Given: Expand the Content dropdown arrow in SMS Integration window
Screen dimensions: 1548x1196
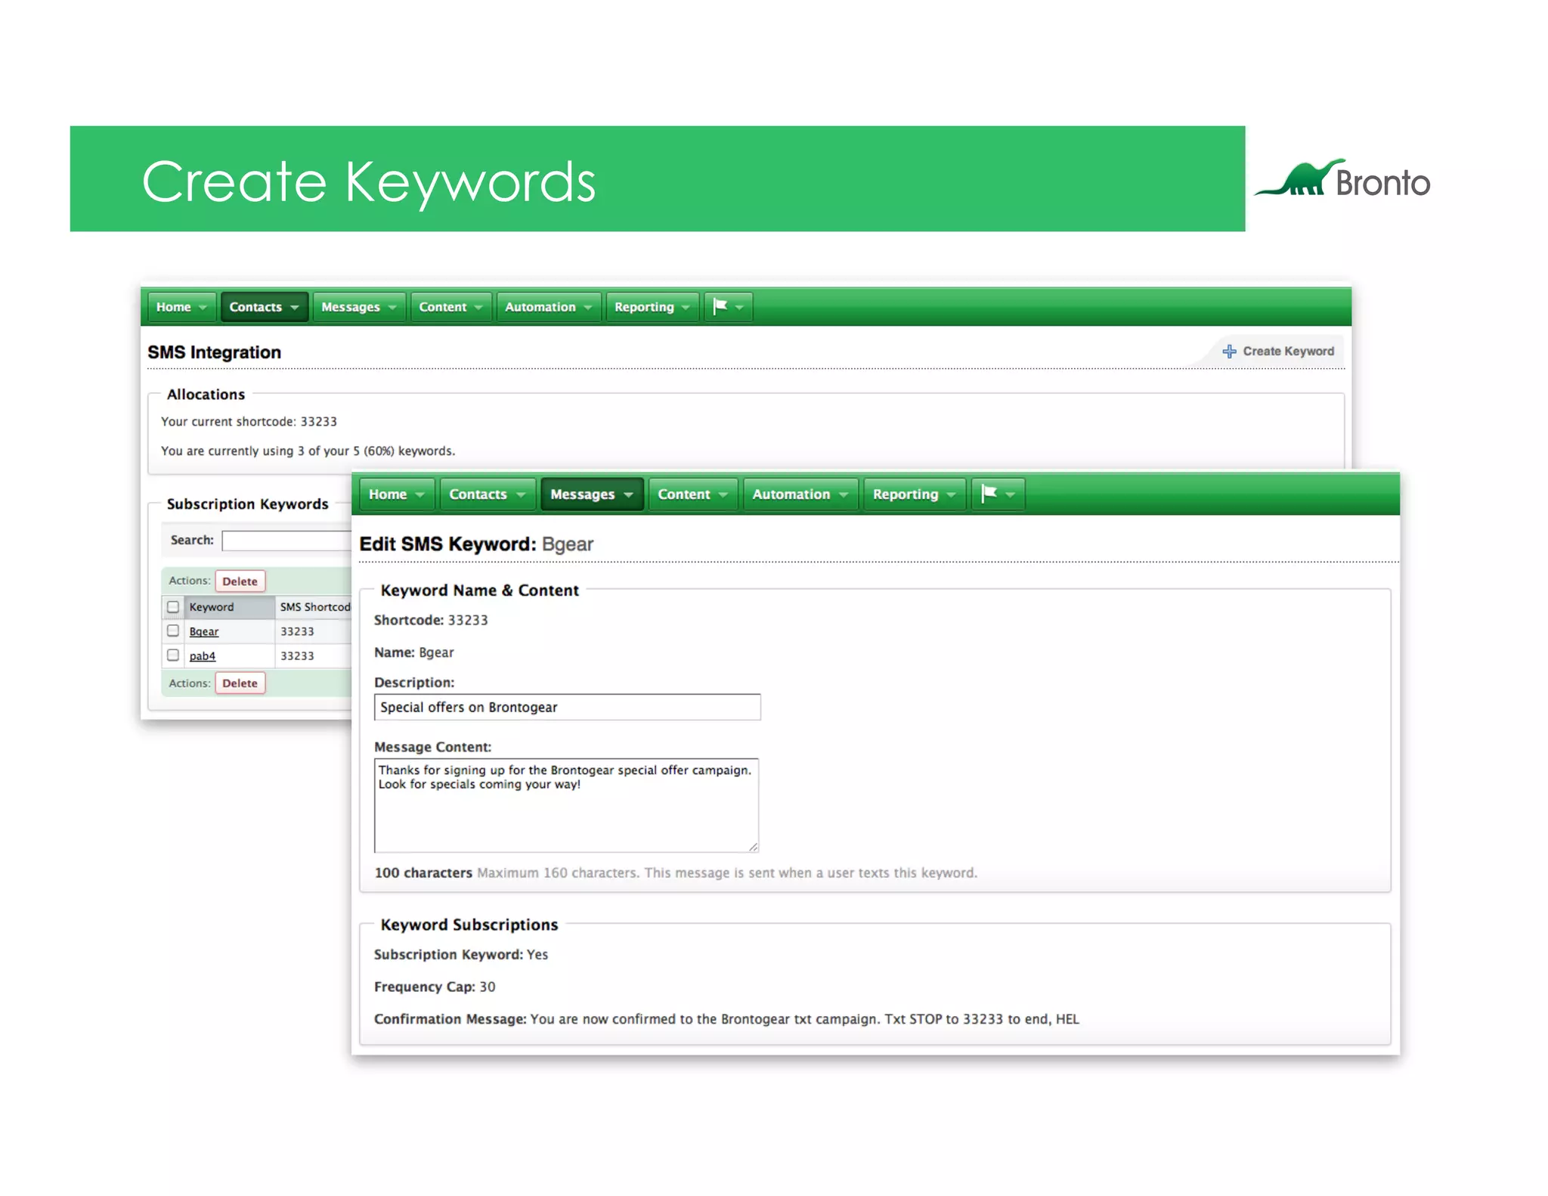Looking at the screenshot, I should [478, 308].
